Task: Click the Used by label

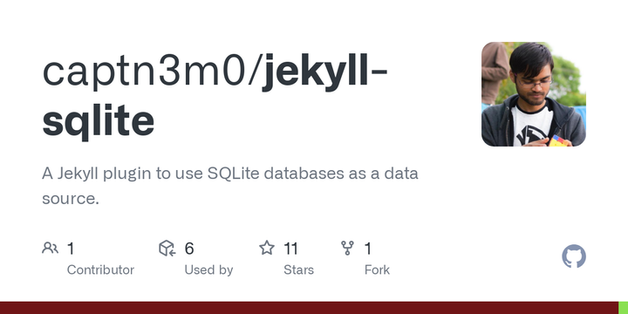Action: click(x=208, y=270)
